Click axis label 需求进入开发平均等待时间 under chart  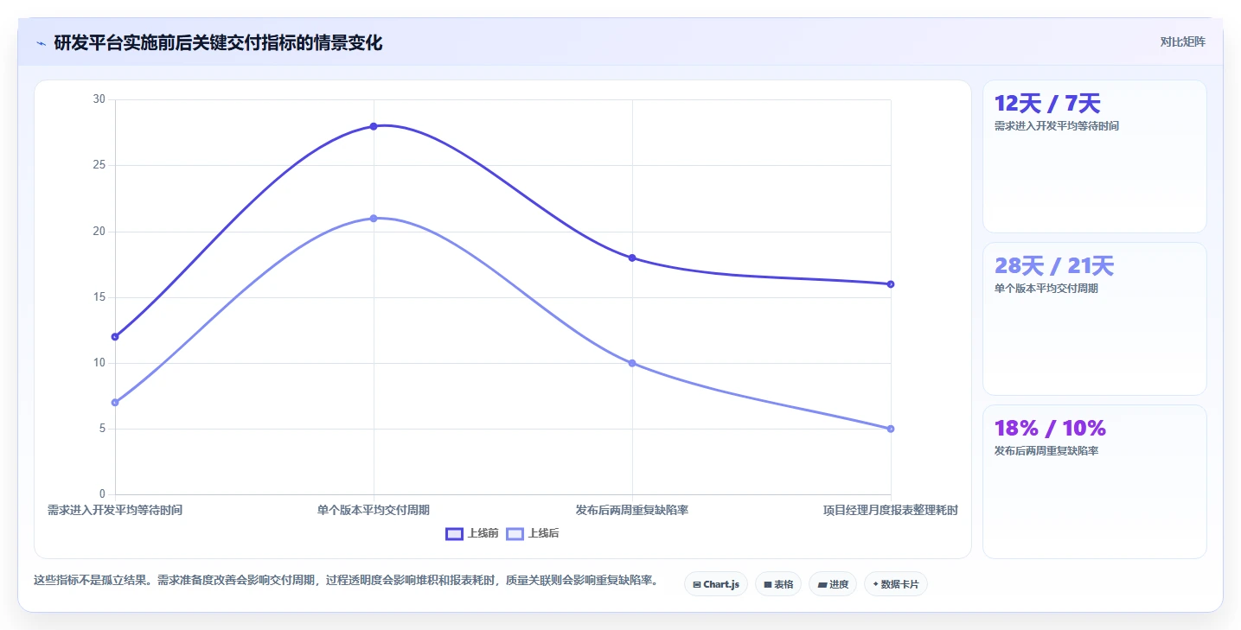115,510
